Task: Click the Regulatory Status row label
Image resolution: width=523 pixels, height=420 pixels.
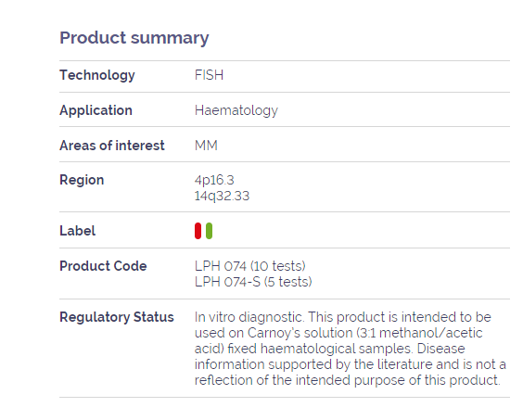Action: point(117,317)
